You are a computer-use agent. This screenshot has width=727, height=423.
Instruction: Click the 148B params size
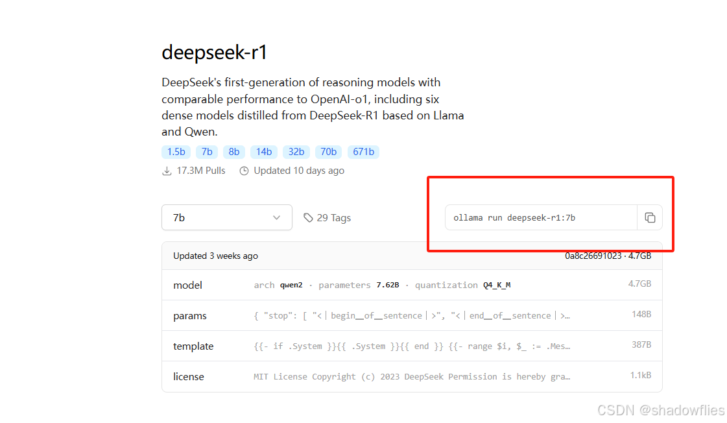point(641,315)
